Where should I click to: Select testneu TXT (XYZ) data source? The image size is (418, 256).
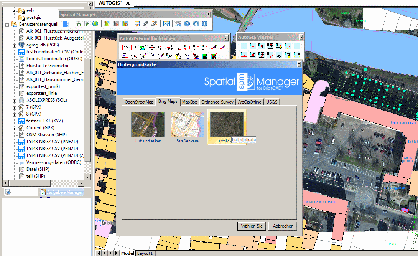(x=44, y=121)
